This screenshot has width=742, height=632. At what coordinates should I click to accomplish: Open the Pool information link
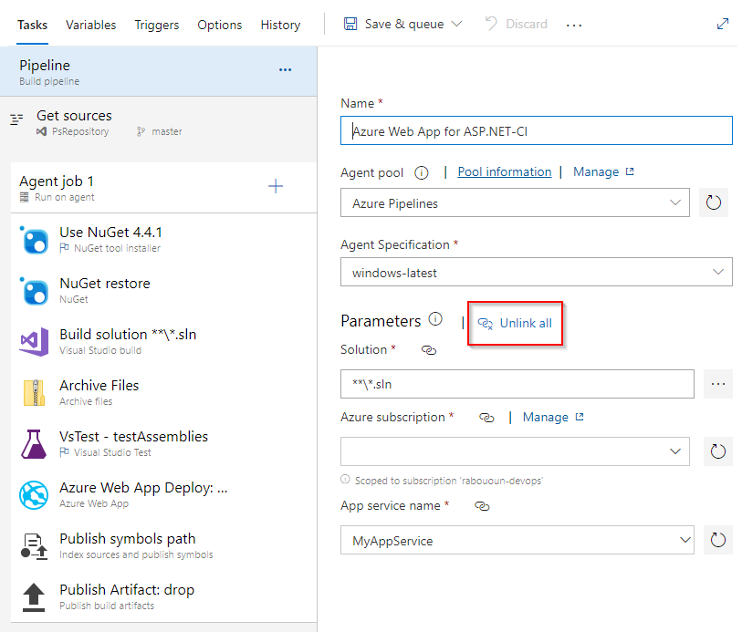(x=504, y=171)
